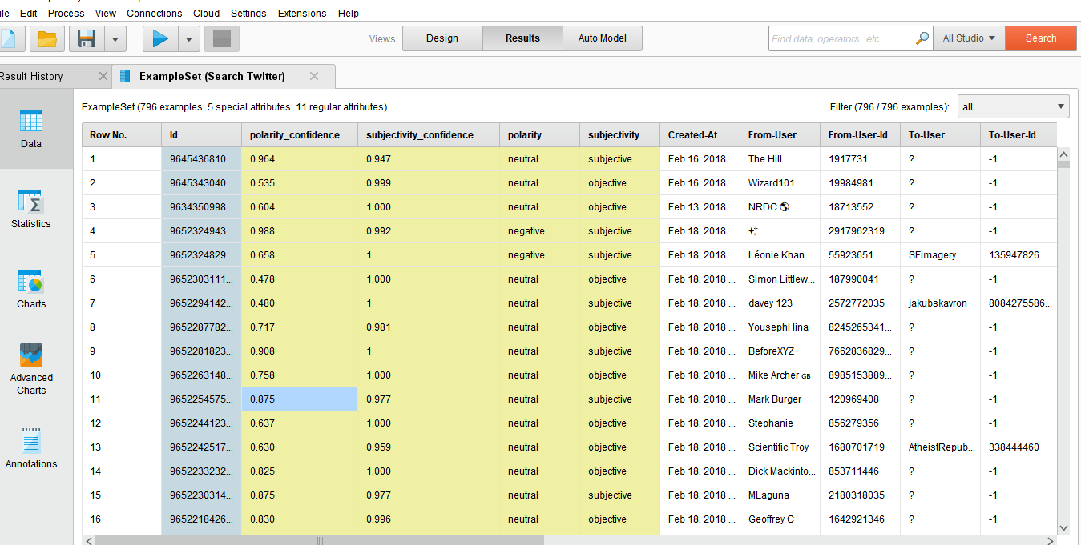
Task: Select the From-User cell 'Geoffrey C'
Action: [780, 519]
